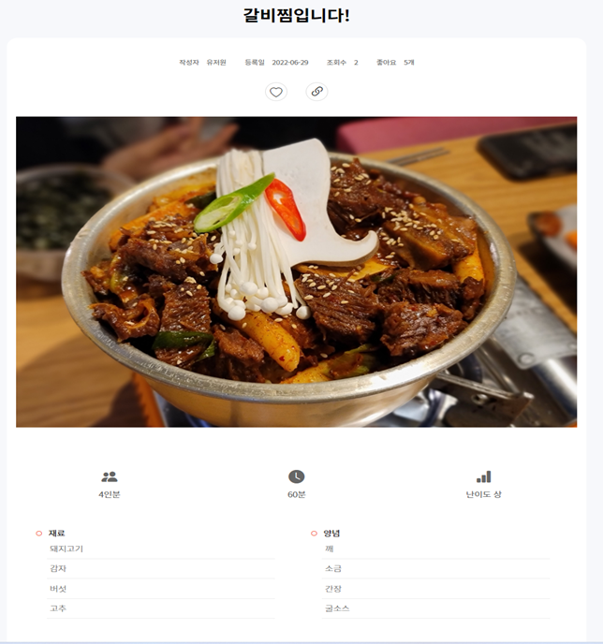Click the red circle beside 양념
Viewport: 603px width, 644px height.
coord(314,534)
